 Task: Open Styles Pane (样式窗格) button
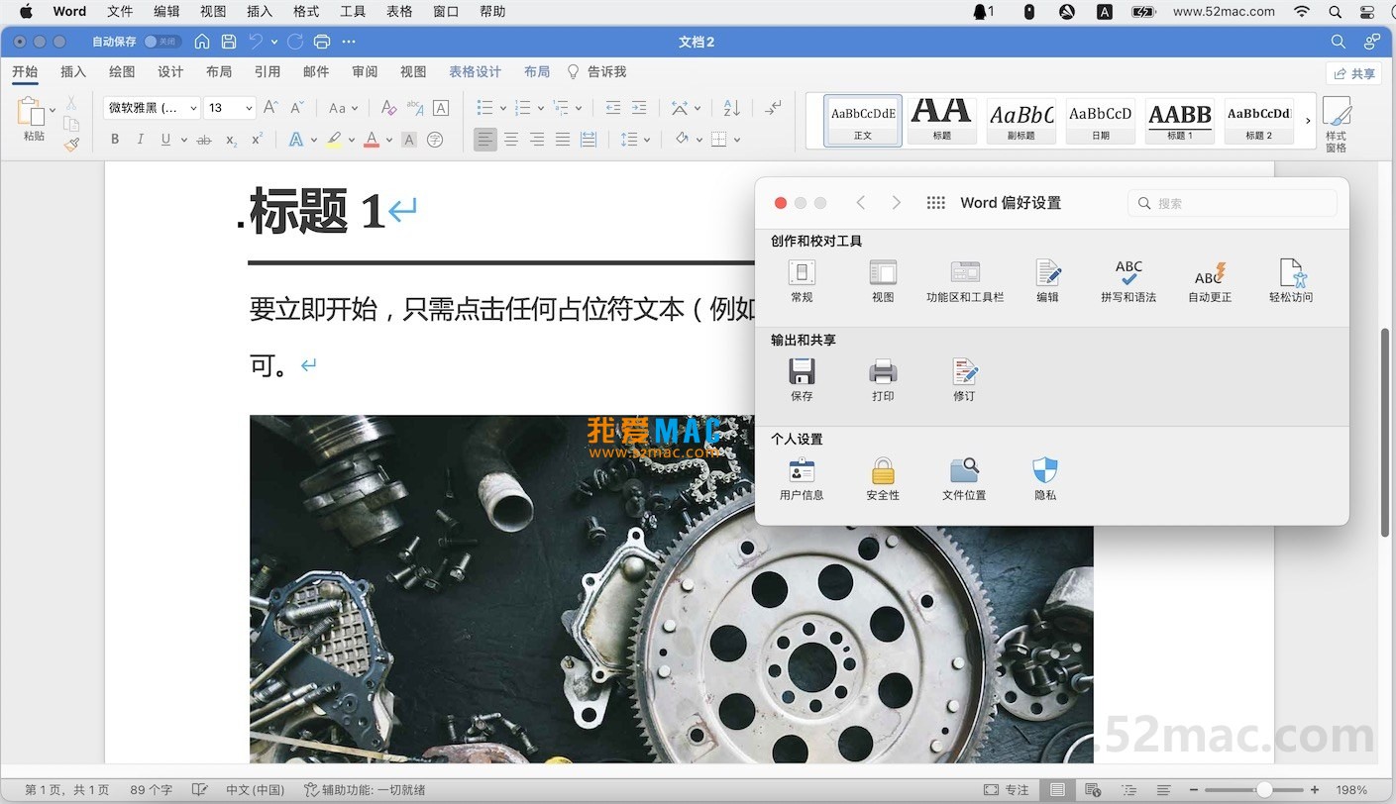point(1337,125)
